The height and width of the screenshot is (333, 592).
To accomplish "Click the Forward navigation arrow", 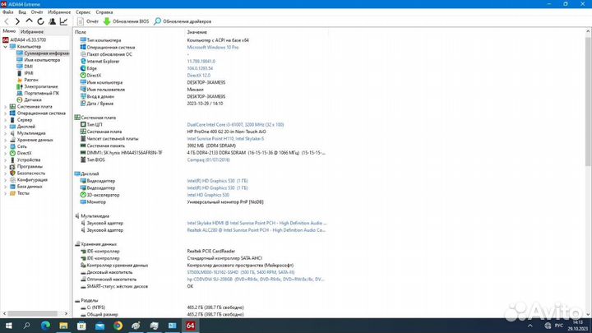I will click(17, 21).
